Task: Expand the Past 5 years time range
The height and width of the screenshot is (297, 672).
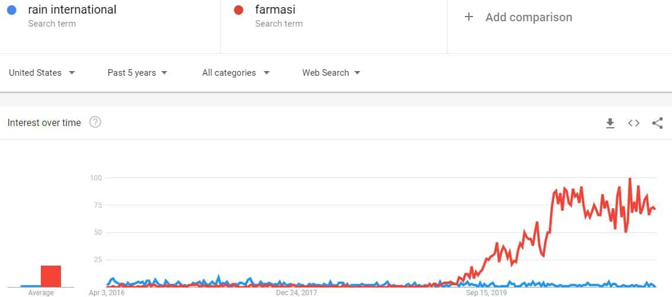Action: [137, 73]
